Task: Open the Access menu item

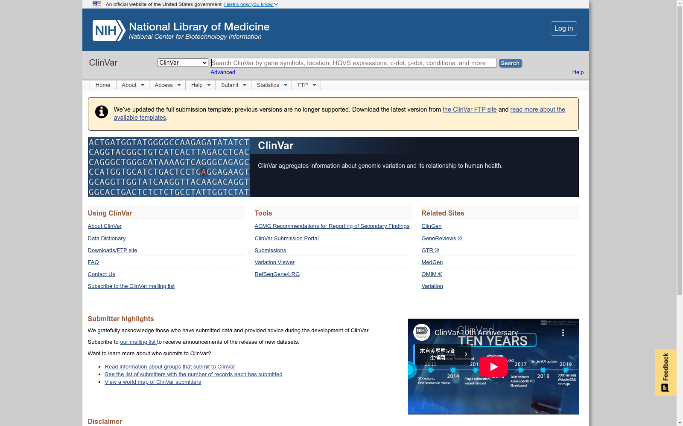Action: point(163,85)
